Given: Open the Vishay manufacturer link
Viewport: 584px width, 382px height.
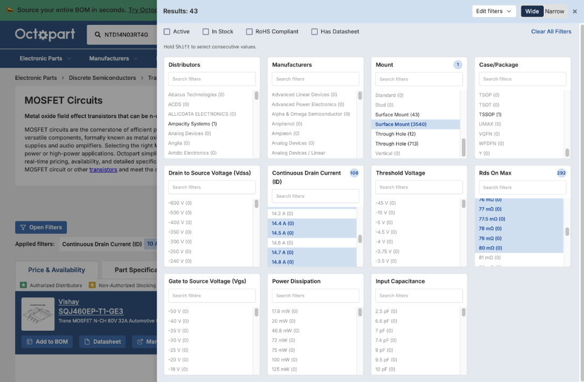Looking at the screenshot, I should [x=68, y=302].
